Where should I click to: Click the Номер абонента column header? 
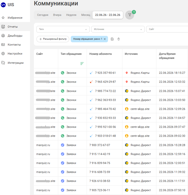pos(101,54)
